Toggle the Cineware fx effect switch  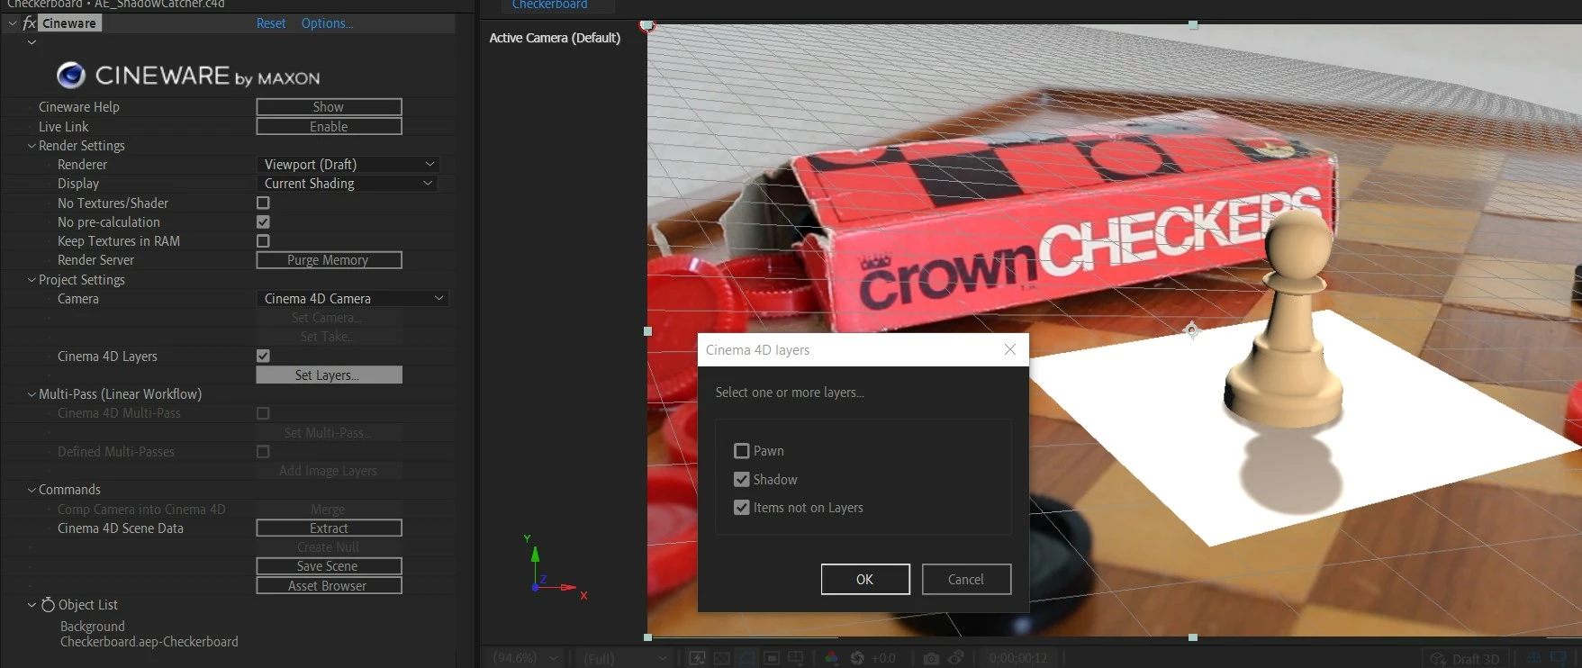tap(29, 23)
